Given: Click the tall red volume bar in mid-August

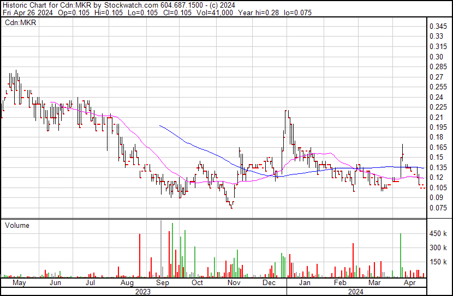Looking at the screenshot, I should tap(140, 256).
